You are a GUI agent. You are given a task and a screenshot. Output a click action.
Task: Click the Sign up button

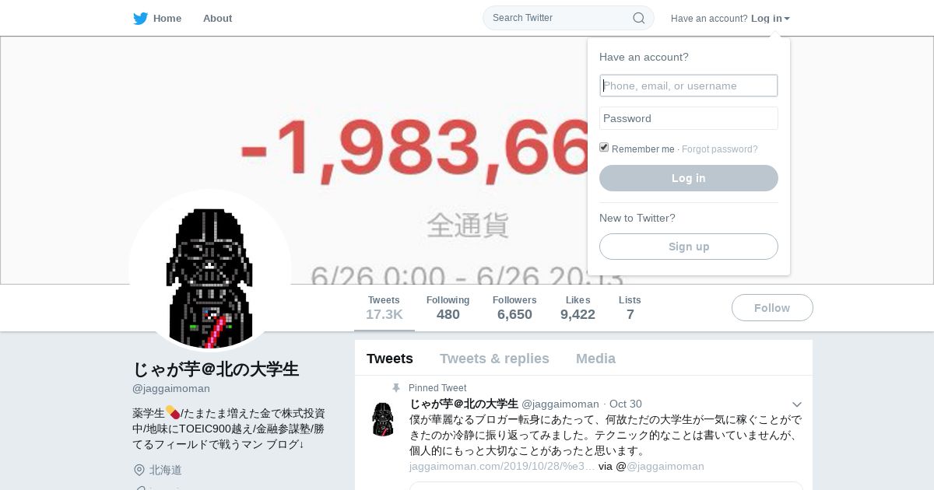689,247
